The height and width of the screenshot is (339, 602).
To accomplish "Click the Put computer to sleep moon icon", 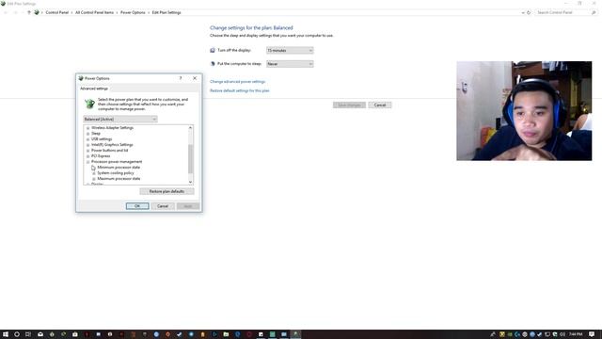I will coord(213,64).
